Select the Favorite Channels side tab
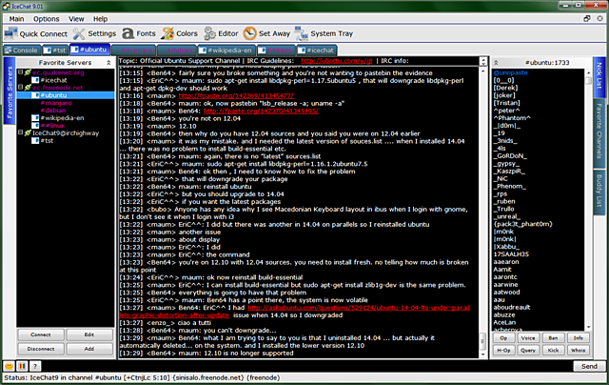Viewport: 609px width, 385px height. (599, 132)
